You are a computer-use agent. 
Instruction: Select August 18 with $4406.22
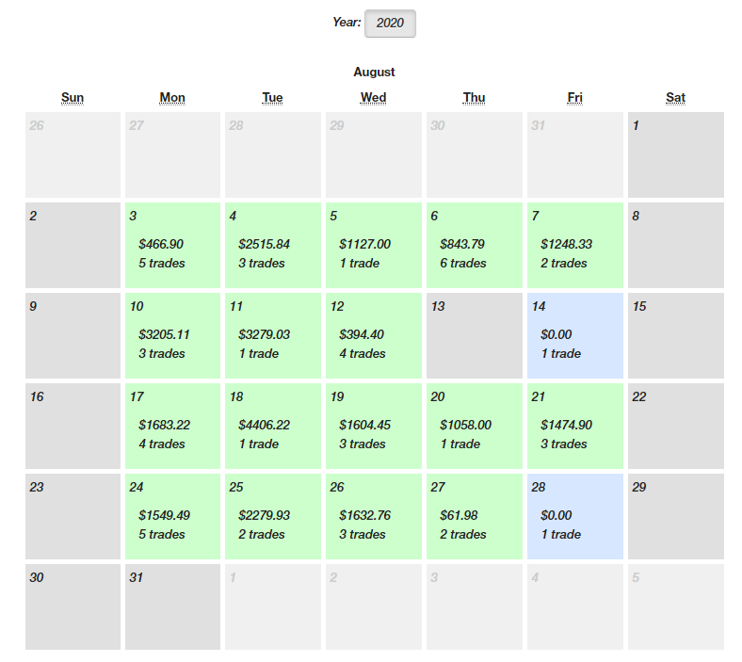point(272,426)
